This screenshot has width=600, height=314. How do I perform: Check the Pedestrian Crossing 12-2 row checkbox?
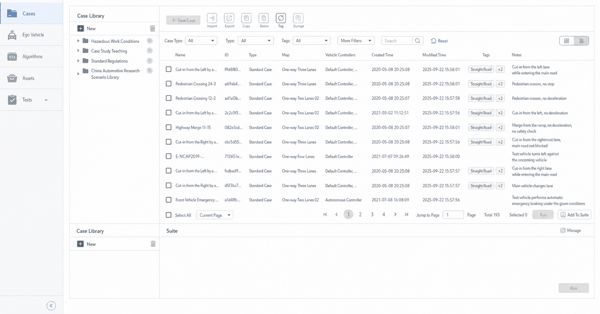[x=168, y=98]
